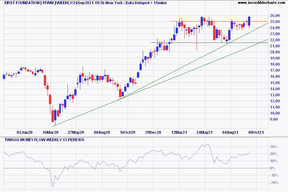Select the 14.00 price axis label
This screenshot has width=288, height=192.
click(x=275, y=89)
